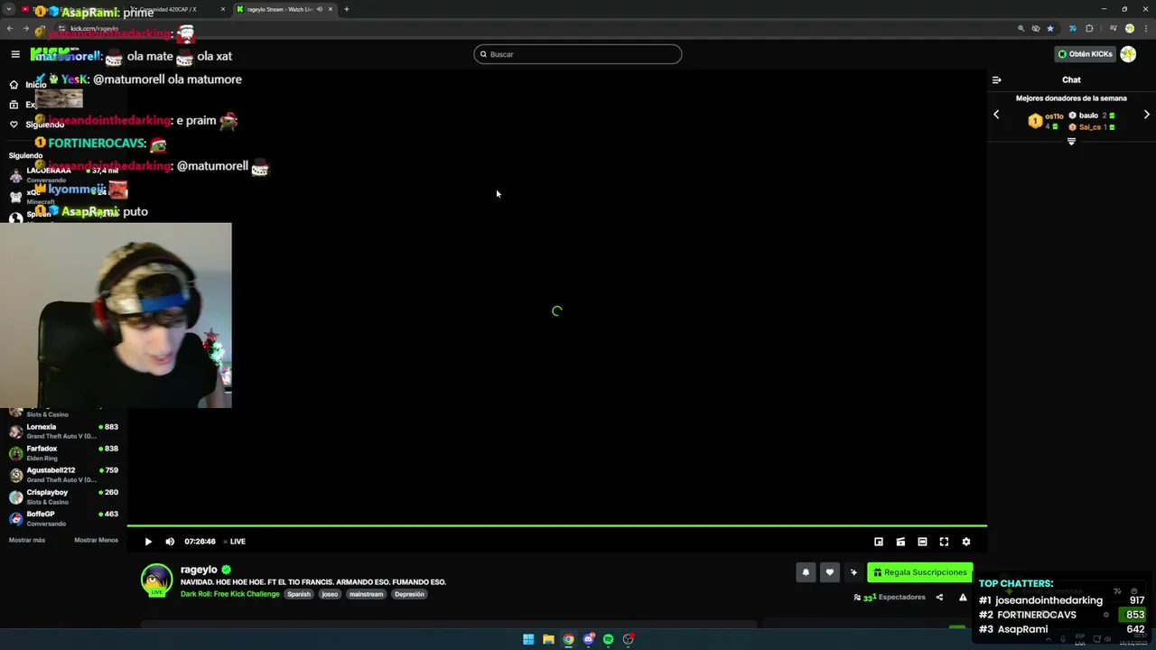This screenshot has height=650, width=1156.
Task: Open Chrome extensions puzzle menu
Action: click(1089, 28)
